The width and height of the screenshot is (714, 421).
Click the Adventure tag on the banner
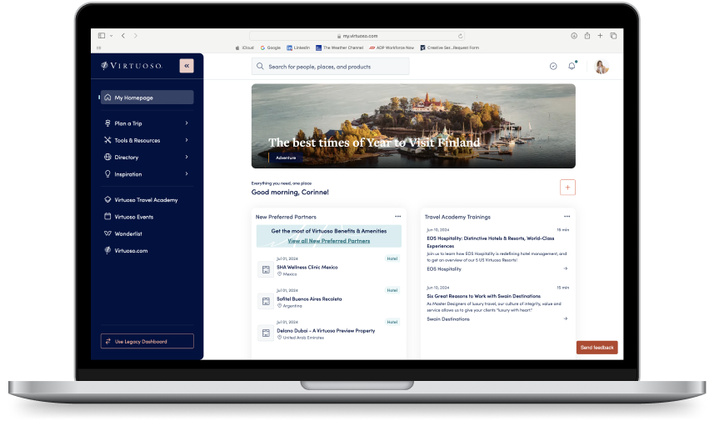click(286, 158)
